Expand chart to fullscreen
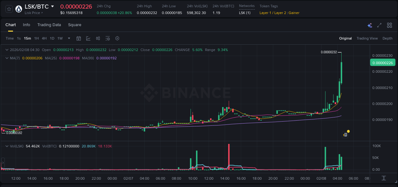The width and height of the screenshot is (398, 187). pos(379,25)
